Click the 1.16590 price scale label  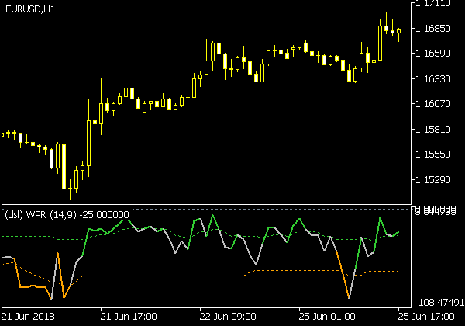click(433, 54)
